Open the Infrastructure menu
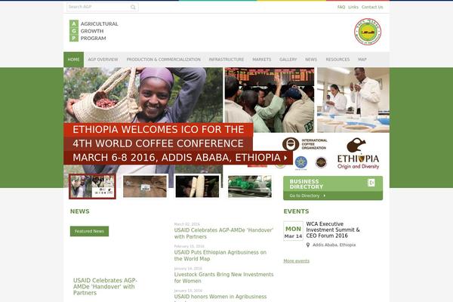Image resolution: width=453 pixels, height=302 pixels. 226,60
